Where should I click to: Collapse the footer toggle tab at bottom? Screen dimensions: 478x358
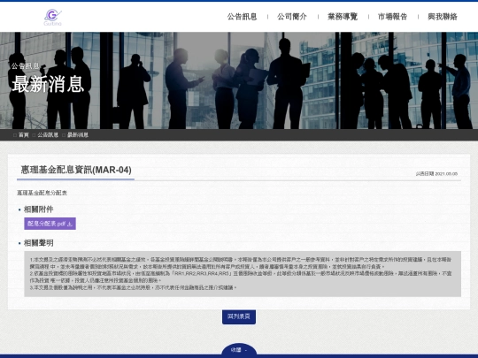point(239,350)
